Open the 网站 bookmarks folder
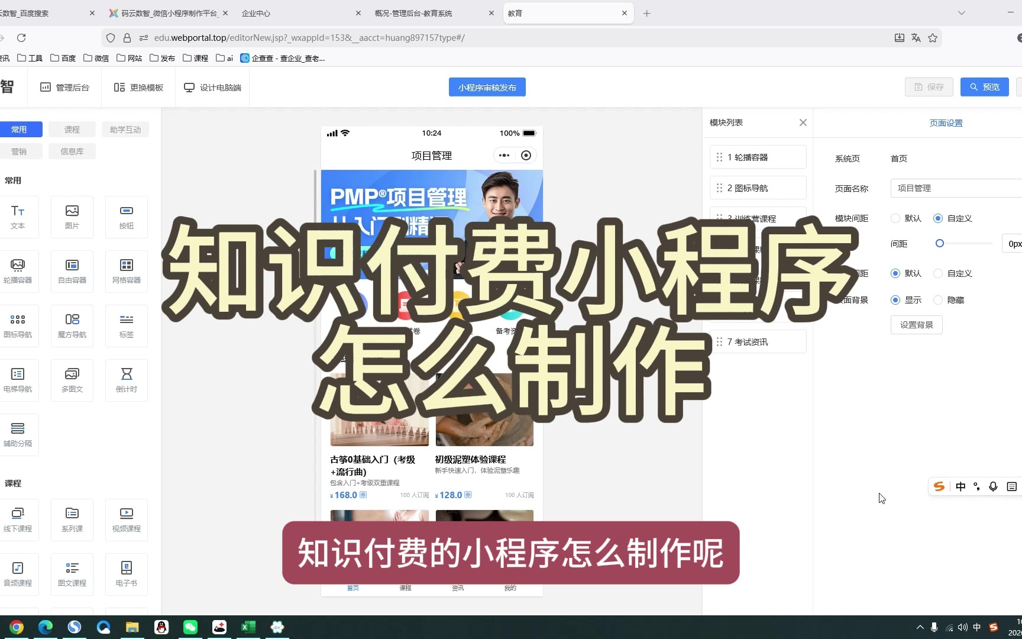1022x639 pixels. click(x=130, y=58)
